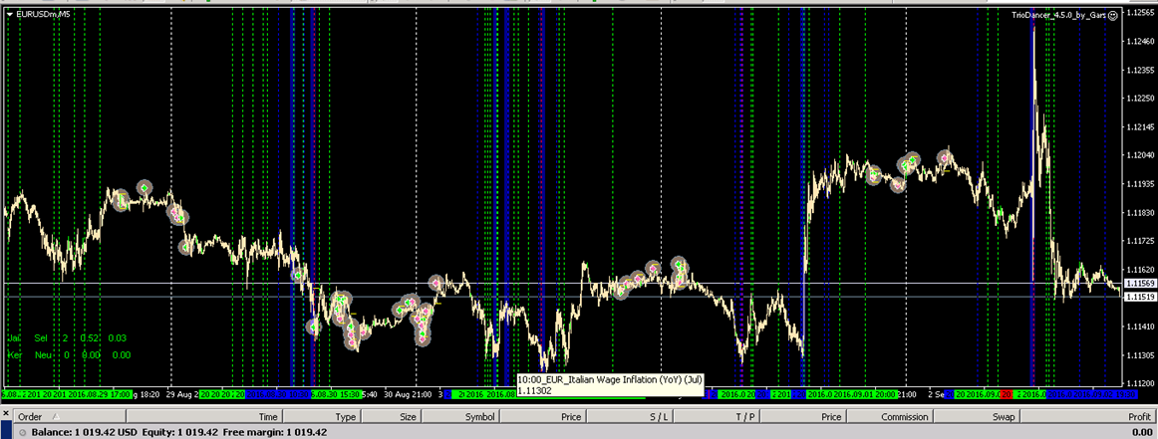Click the Swap column header
Image resolution: width=1158 pixels, height=439 pixels.
(977, 417)
